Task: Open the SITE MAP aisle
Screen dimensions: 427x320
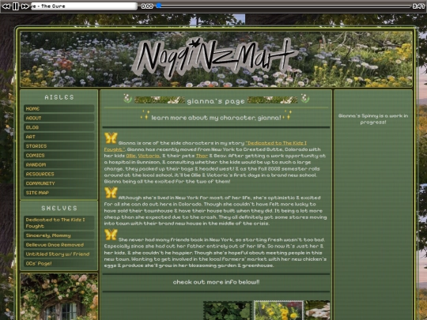Action: (x=59, y=193)
